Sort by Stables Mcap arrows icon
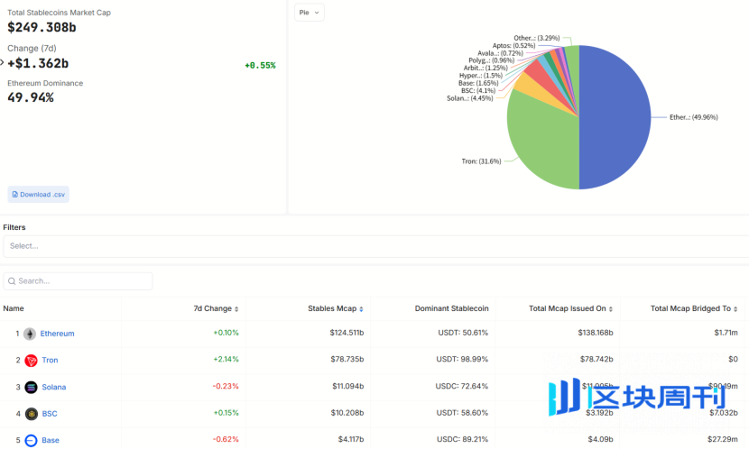 pos(361,309)
